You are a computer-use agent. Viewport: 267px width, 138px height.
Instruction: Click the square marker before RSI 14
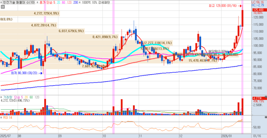click(1, 117)
